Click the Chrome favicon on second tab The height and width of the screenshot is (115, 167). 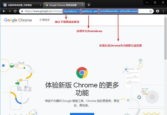pyautogui.click(x=47, y=5)
